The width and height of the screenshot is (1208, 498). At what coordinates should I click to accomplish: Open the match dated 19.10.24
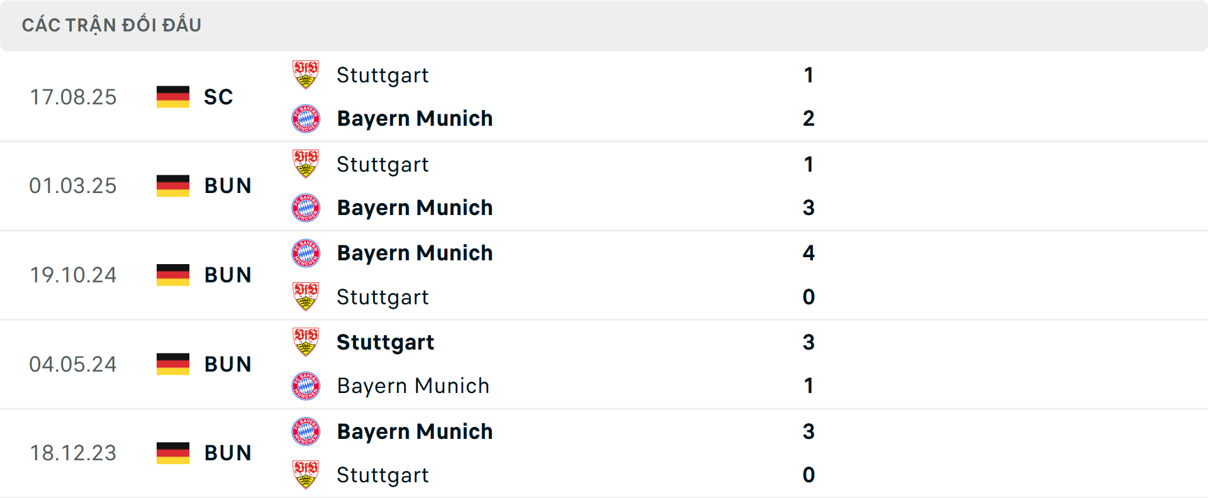pyautogui.click(x=74, y=275)
